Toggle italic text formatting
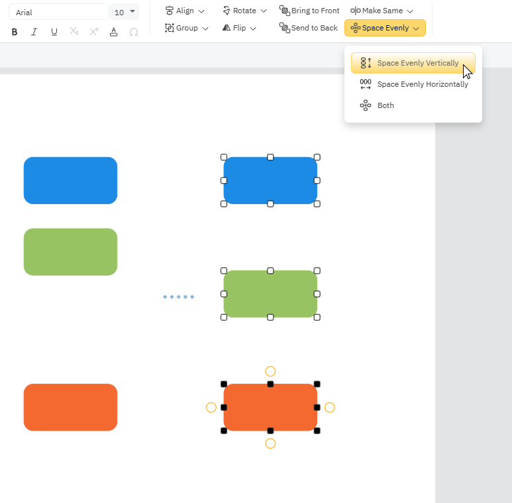This screenshot has height=503, width=512. point(34,32)
